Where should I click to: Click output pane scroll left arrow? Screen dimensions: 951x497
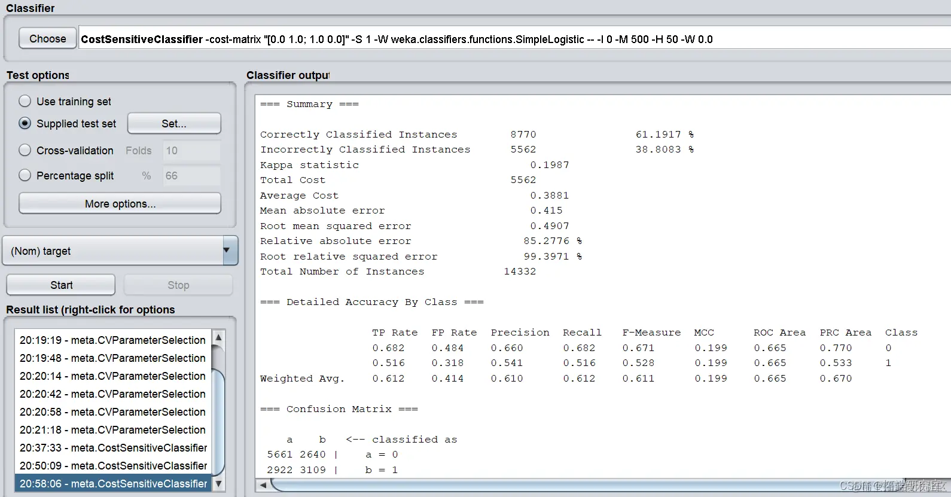click(x=263, y=485)
